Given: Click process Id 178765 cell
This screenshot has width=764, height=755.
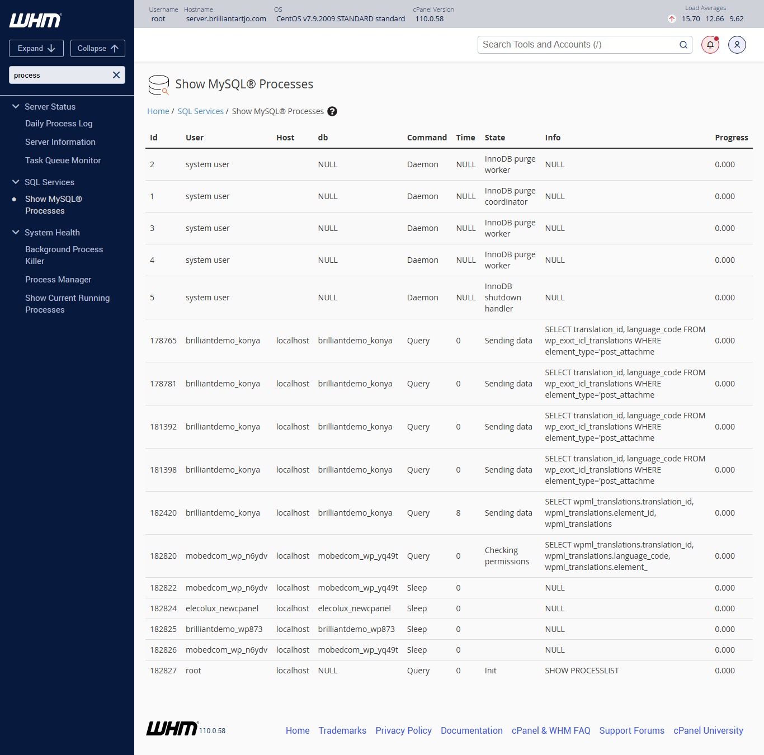Looking at the screenshot, I should [x=163, y=341].
